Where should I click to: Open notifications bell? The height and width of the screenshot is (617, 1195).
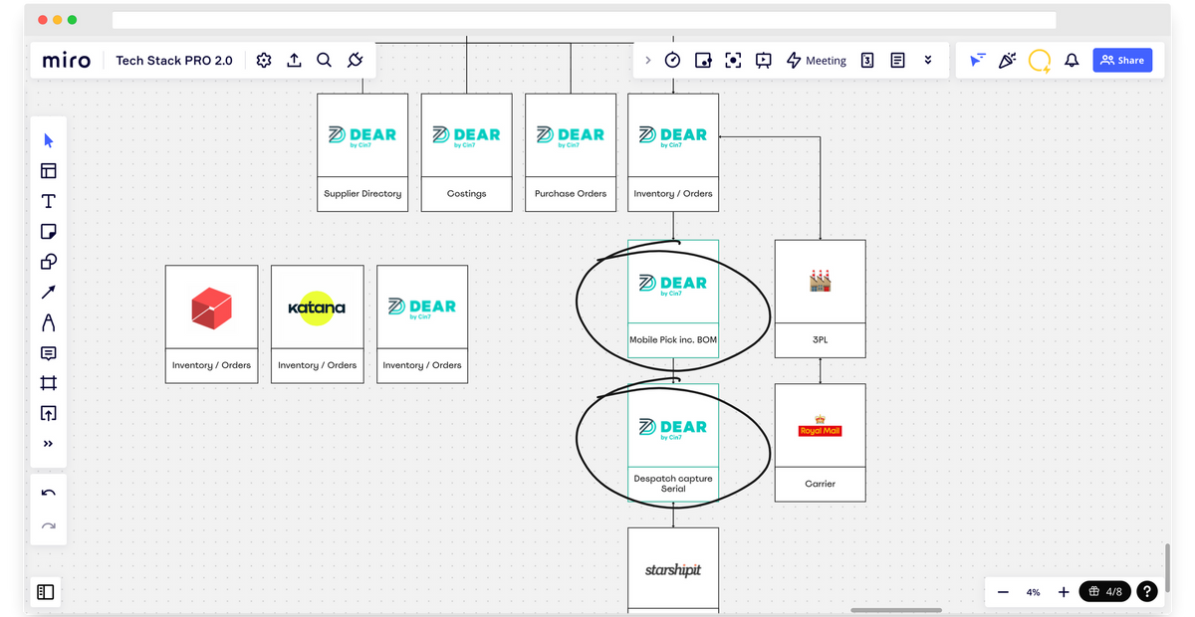(1072, 60)
